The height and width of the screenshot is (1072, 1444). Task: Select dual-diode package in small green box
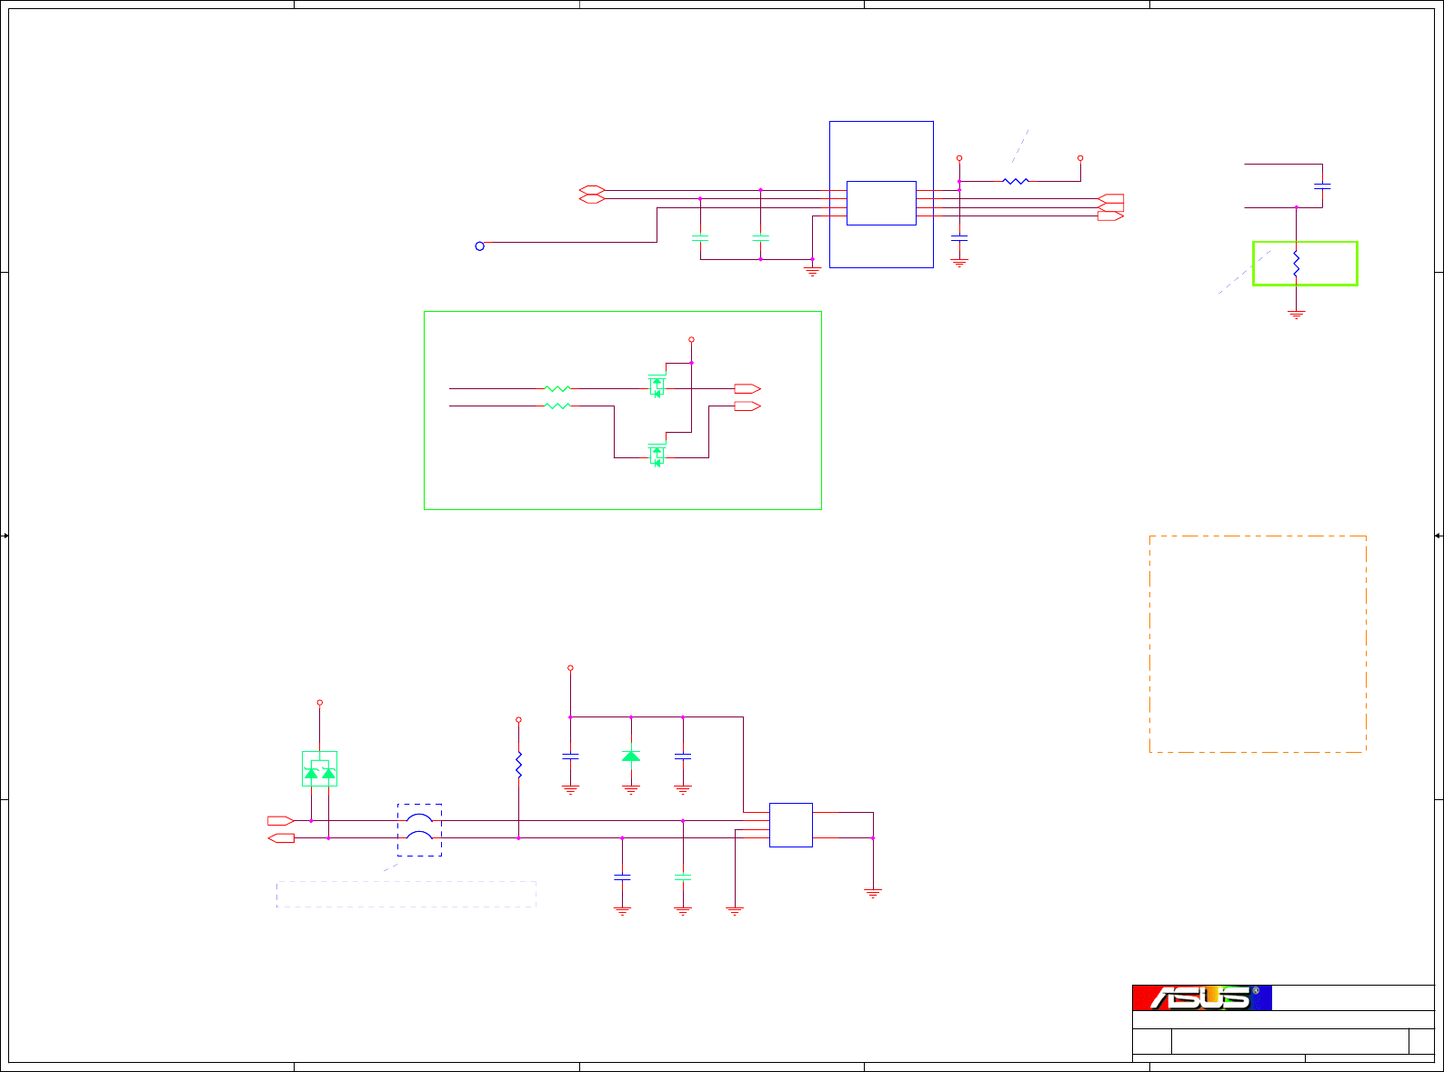tap(320, 769)
